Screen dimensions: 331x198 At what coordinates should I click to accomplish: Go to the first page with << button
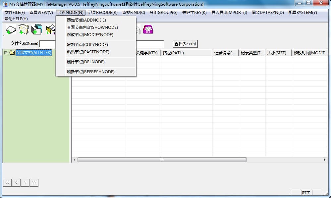tap(7, 182)
